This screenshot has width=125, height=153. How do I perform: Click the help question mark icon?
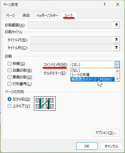coord(105,4)
